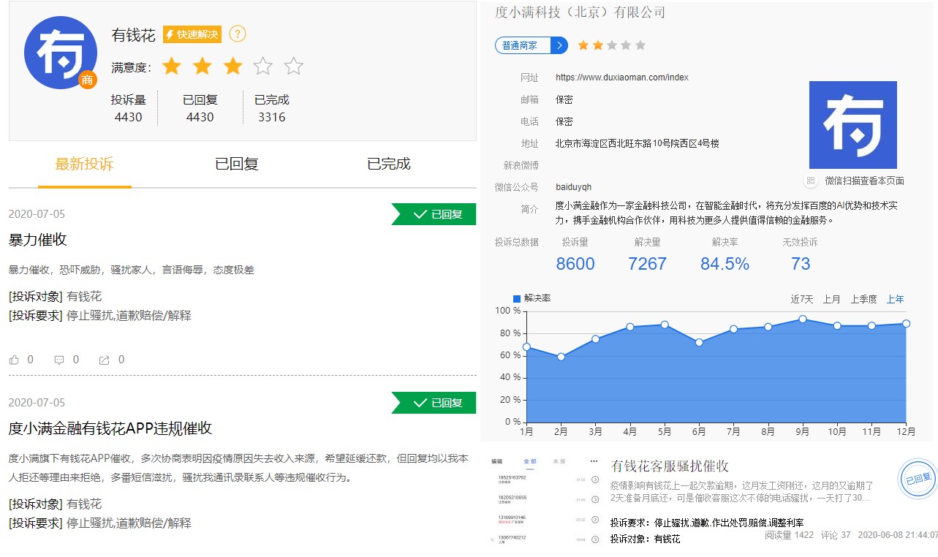Click the 无效投诉 value 73
The width and height of the screenshot is (938, 557).
(x=801, y=264)
